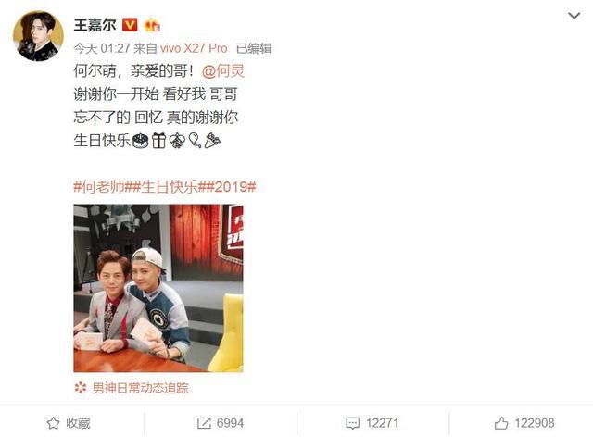Click the orange V verified badge

(130, 25)
